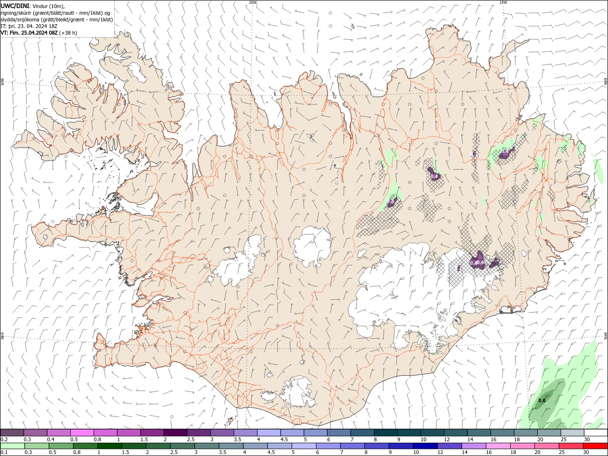The height and width of the screenshot is (456, 608).
Task: Choose the red-pink 25–30 rain swatch
Action: tap(570, 446)
